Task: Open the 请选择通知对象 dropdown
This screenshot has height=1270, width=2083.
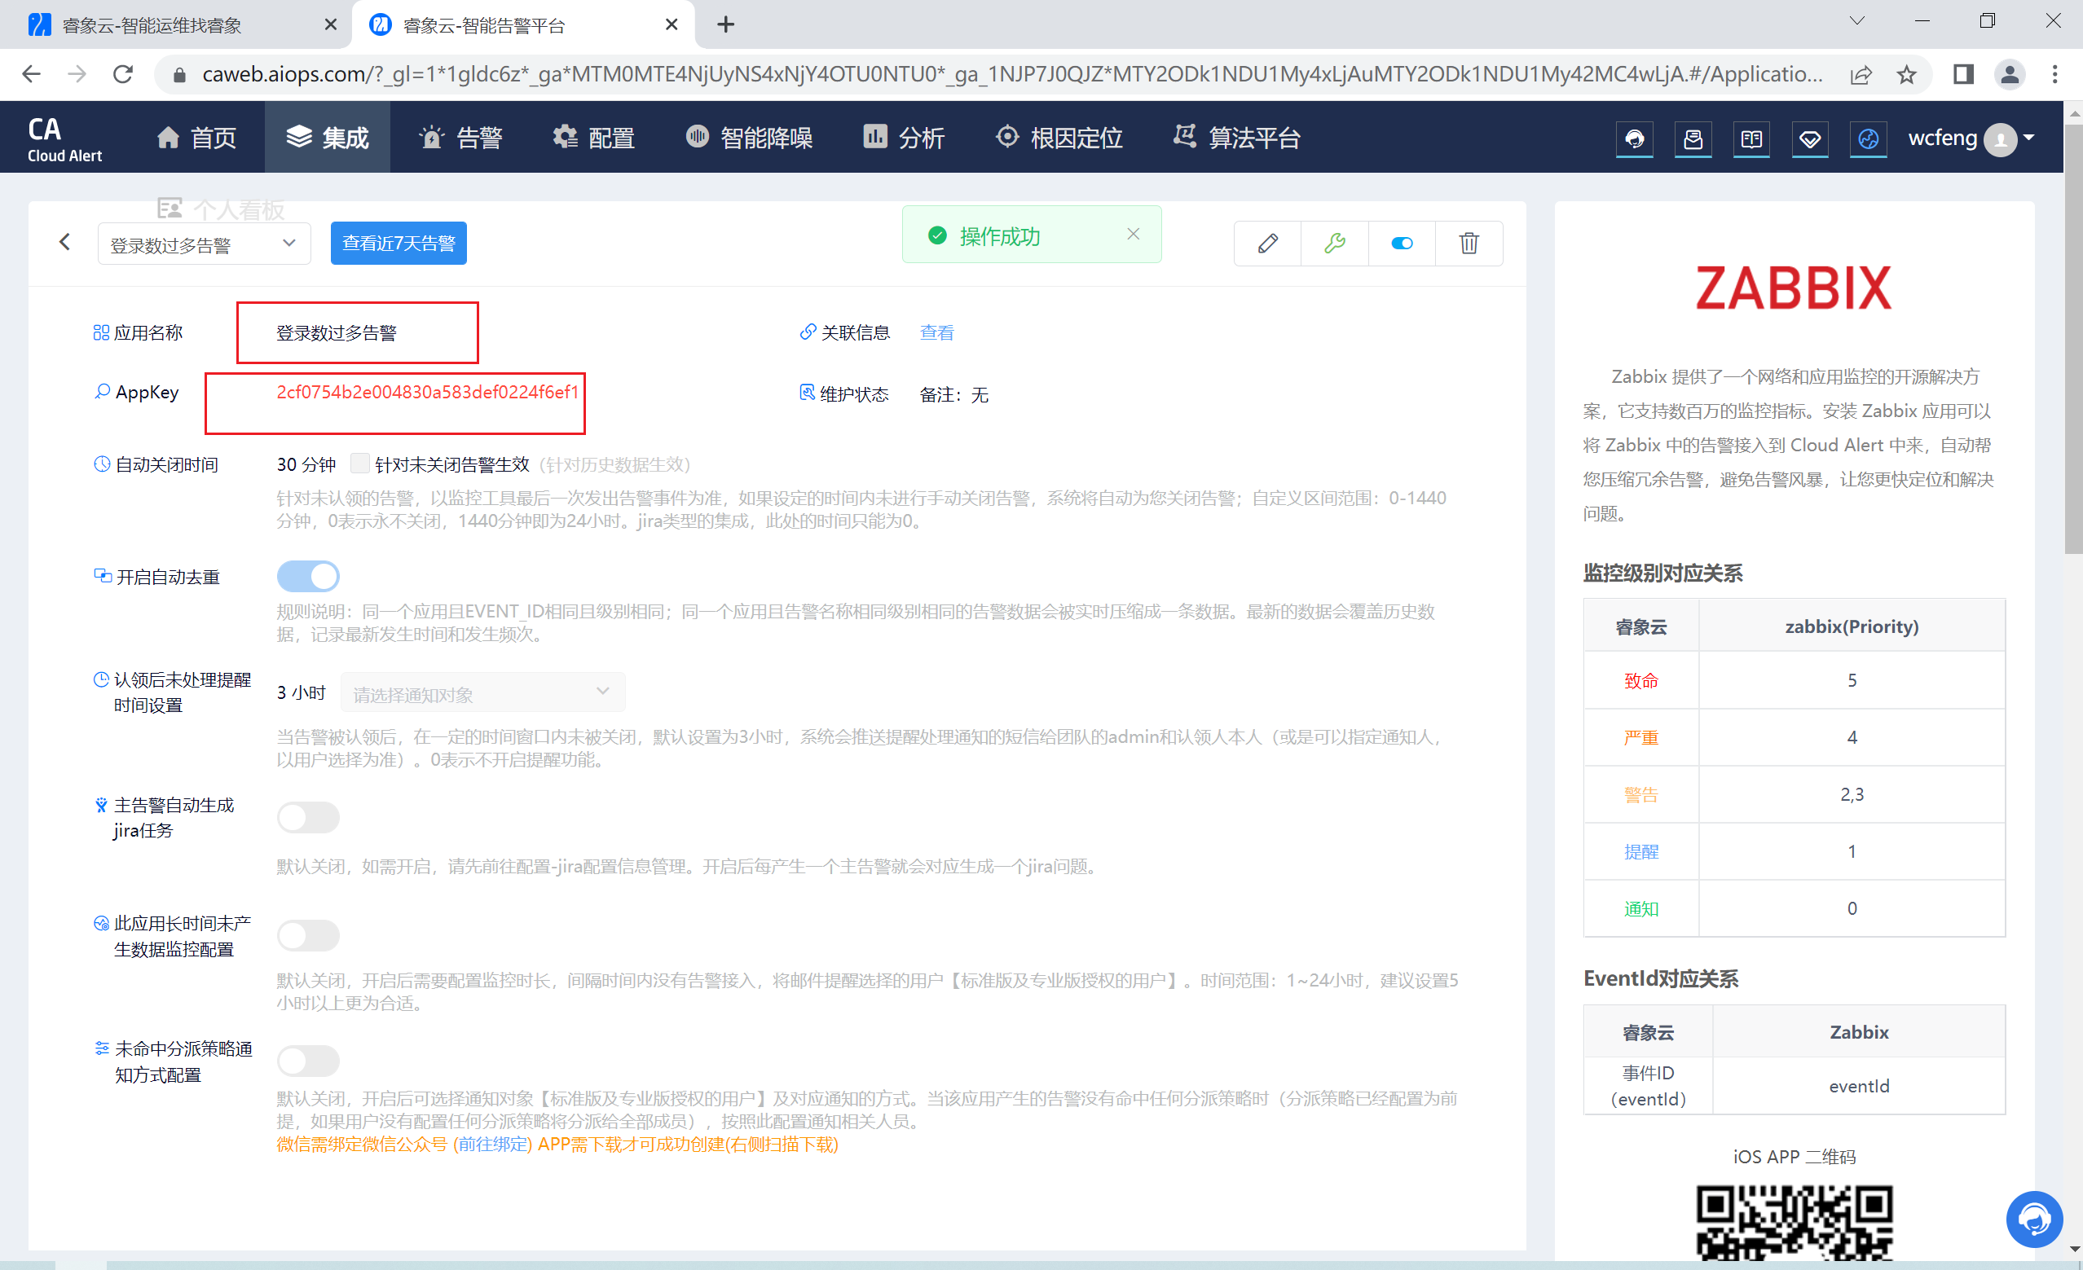Action: pos(482,693)
